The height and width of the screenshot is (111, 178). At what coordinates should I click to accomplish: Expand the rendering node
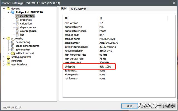point(4,61)
